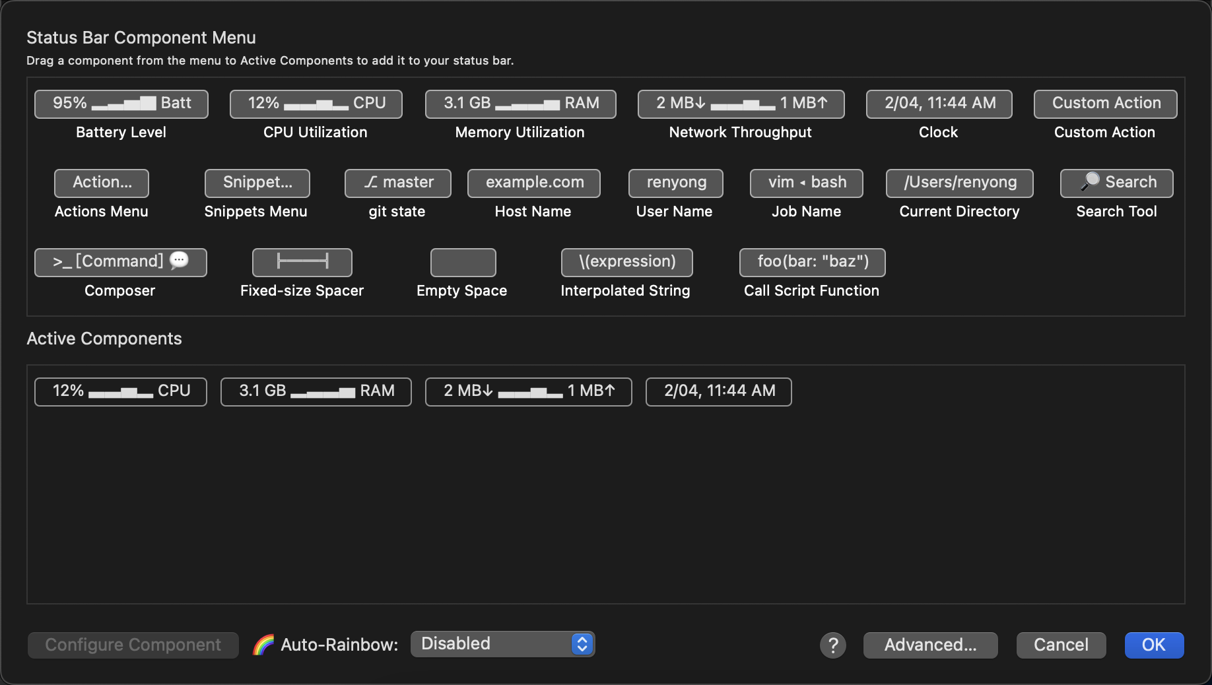Select the Battery Level component

click(x=121, y=104)
